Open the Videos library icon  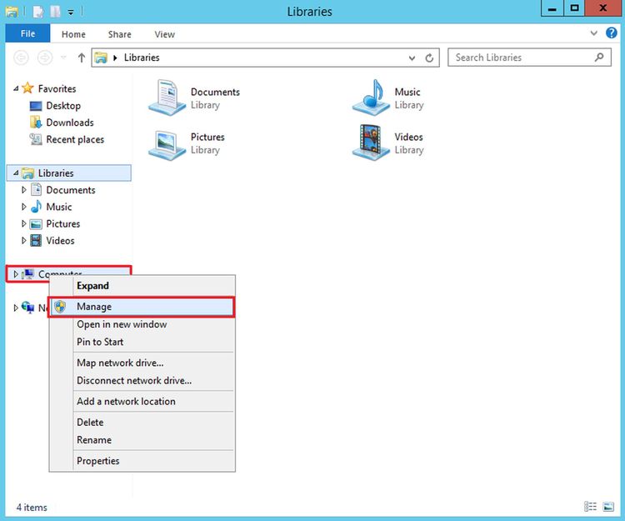point(371,143)
